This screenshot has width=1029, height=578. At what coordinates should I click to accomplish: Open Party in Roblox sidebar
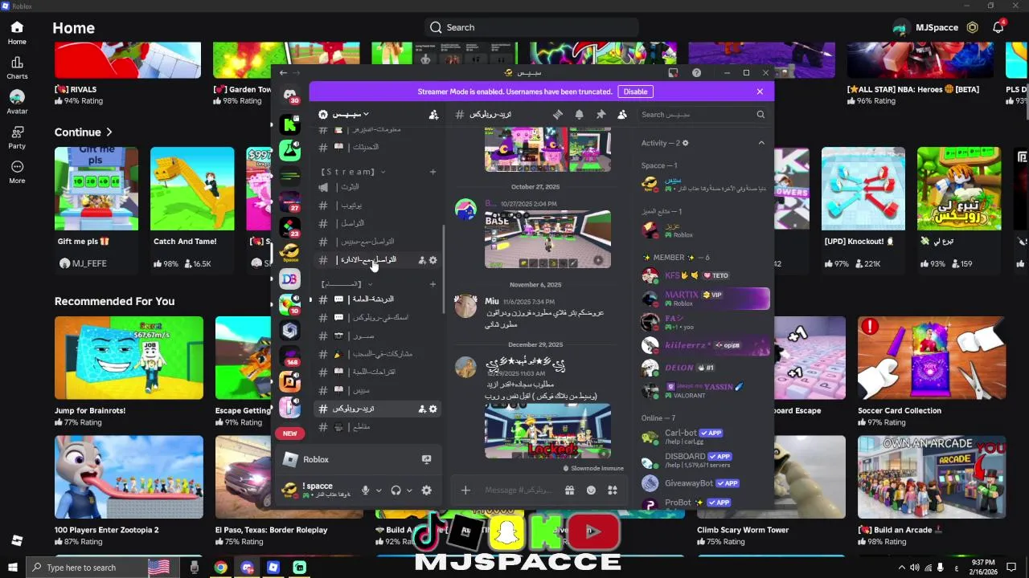(x=17, y=137)
